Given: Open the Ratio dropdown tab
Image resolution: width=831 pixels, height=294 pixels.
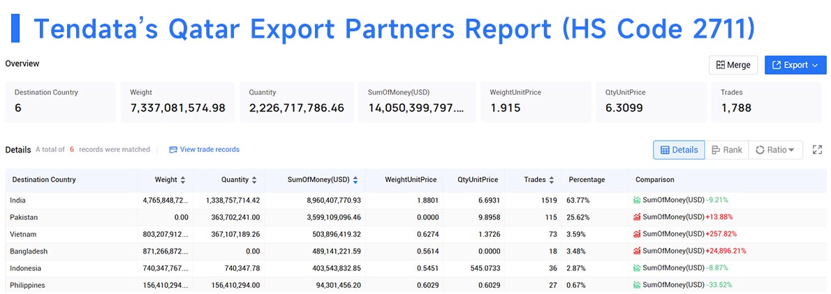Looking at the screenshot, I should coord(775,150).
